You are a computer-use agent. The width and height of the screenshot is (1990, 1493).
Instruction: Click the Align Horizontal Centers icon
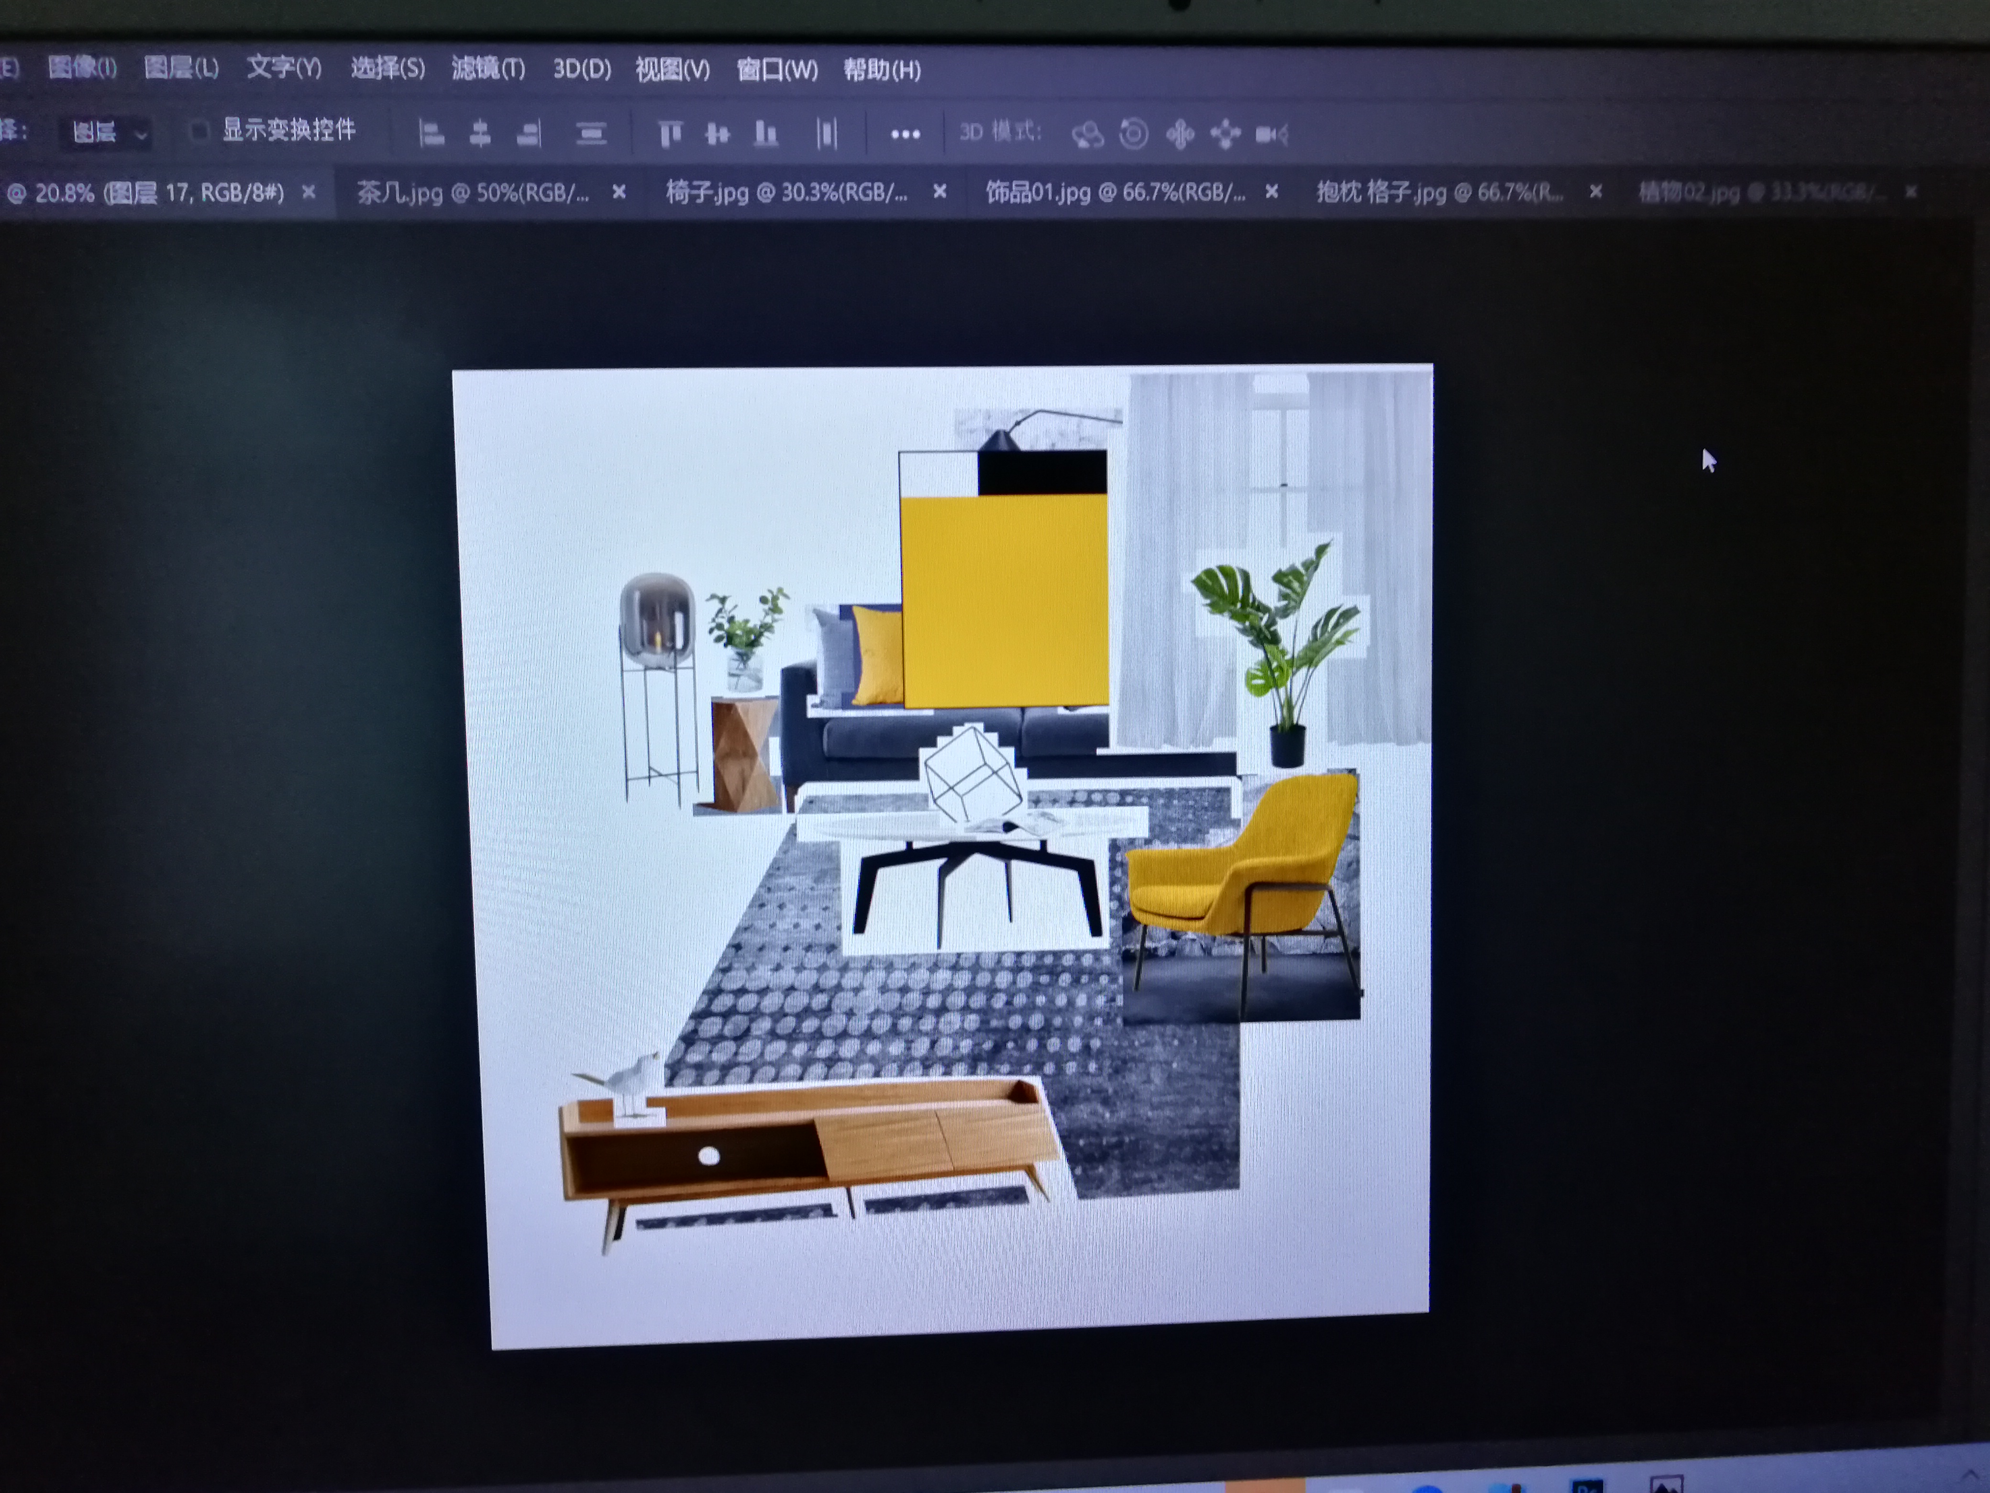[480, 134]
